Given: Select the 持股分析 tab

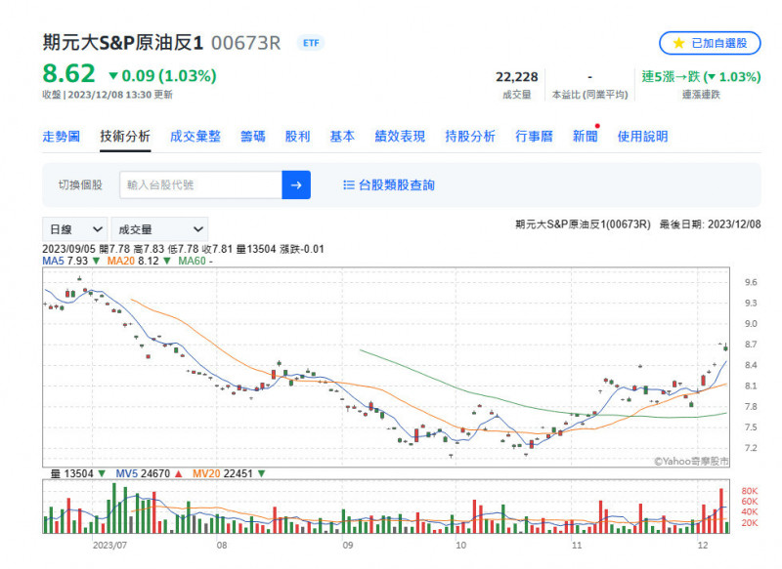Looking at the screenshot, I should point(470,136).
